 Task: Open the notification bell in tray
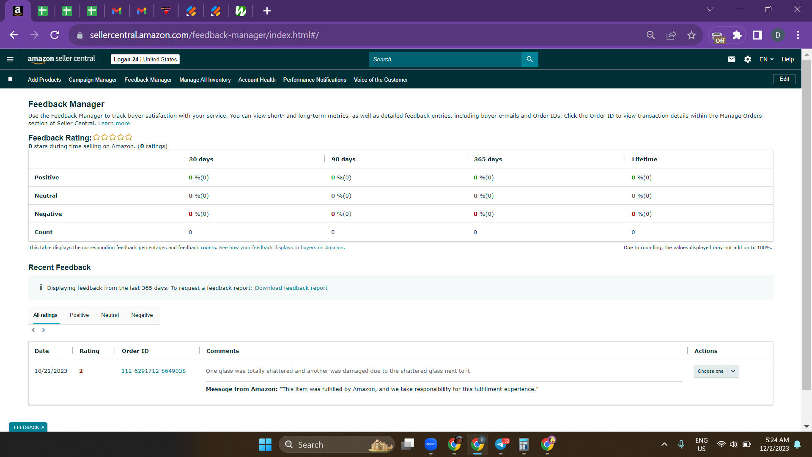[x=797, y=444]
